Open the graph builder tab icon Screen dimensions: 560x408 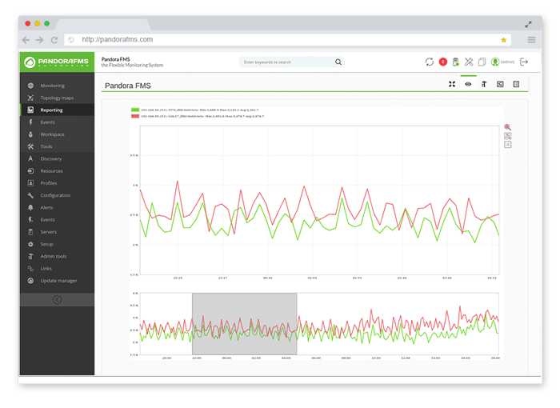coord(500,84)
